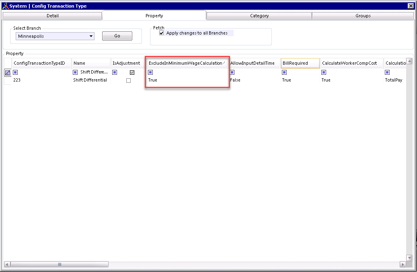Click the True value under CalculateWorkerCompCost
417x272 pixels.
(326, 80)
